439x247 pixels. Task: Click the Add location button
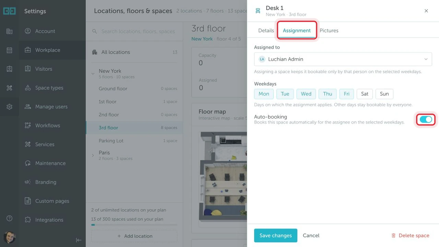point(134,236)
